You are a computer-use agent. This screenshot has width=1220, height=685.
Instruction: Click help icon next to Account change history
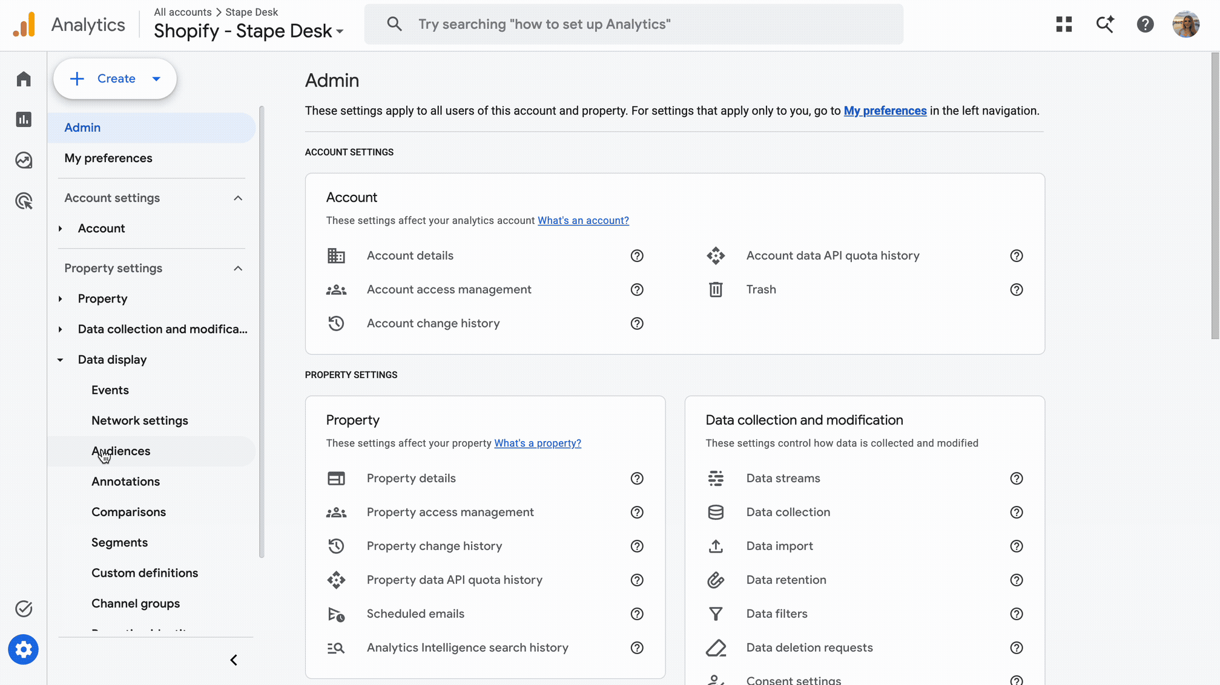coord(637,324)
